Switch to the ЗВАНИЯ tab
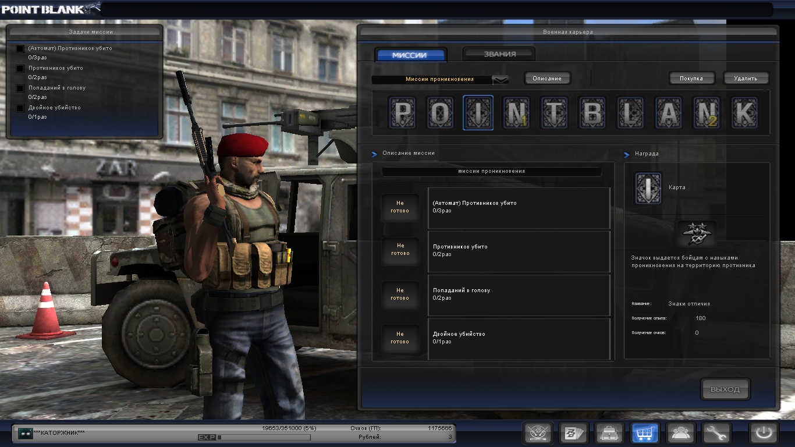 tap(499, 54)
